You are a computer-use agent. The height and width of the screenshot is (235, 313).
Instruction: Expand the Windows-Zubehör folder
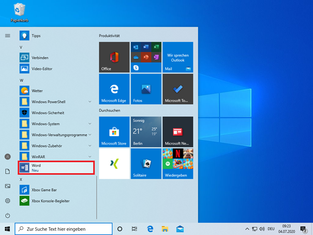point(90,145)
